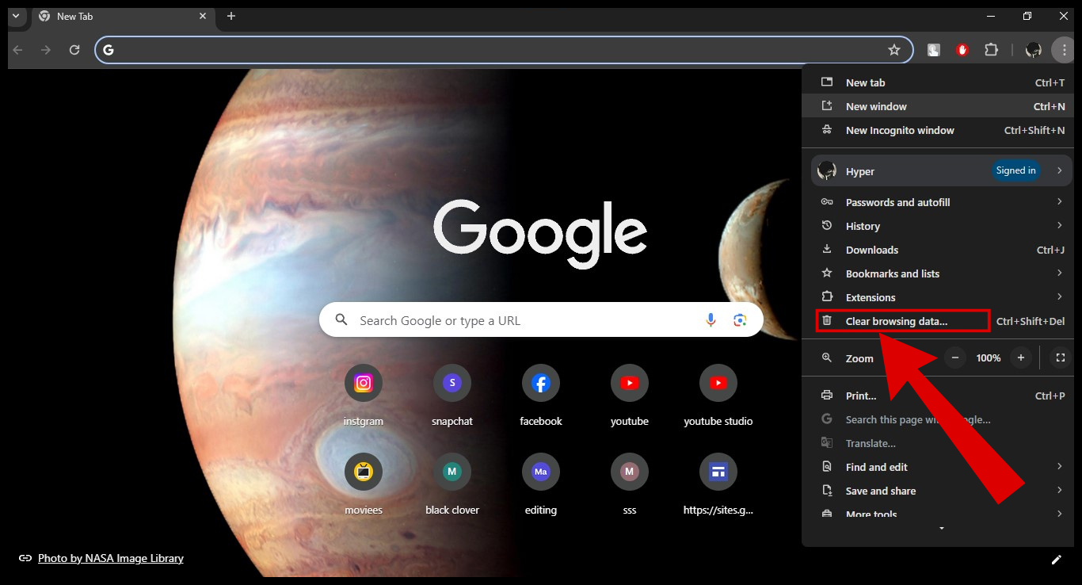Toggle fullscreen from the Zoom row
The image size is (1082, 585).
pos(1061,357)
